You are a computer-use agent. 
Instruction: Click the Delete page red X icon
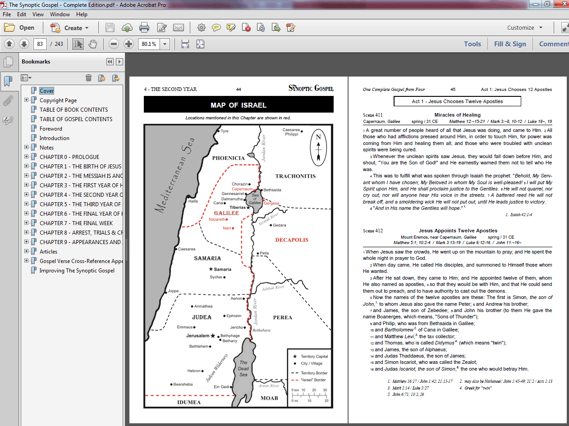(247, 27)
